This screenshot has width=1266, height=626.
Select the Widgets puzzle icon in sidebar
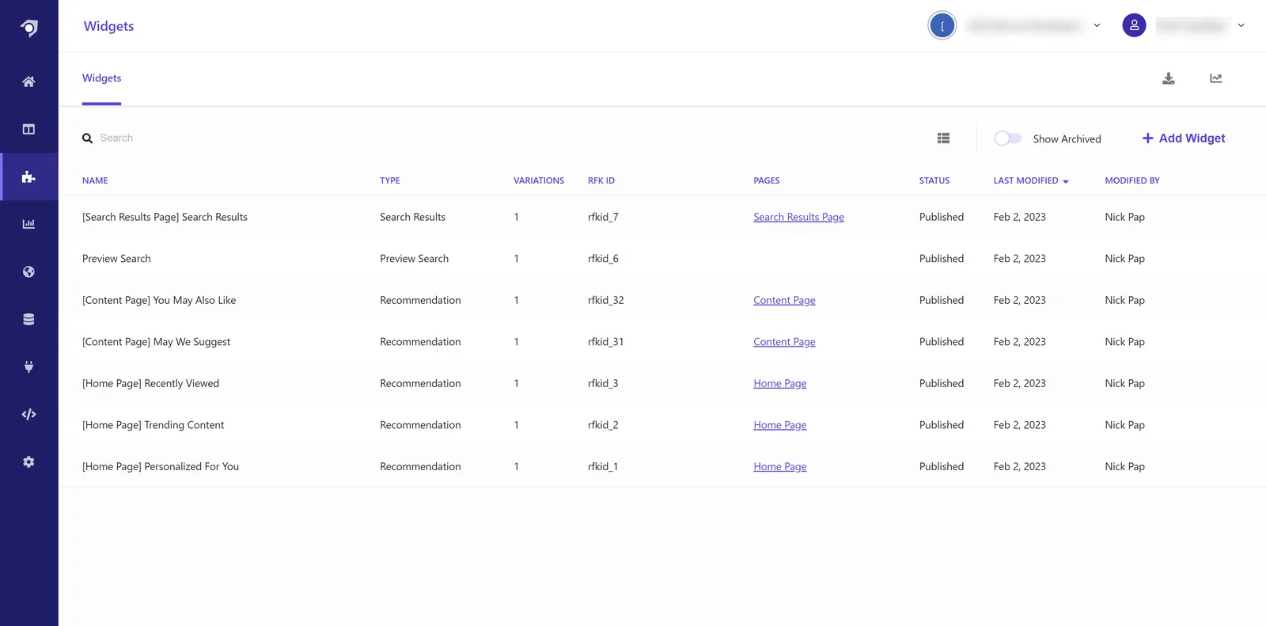pyautogui.click(x=28, y=176)
